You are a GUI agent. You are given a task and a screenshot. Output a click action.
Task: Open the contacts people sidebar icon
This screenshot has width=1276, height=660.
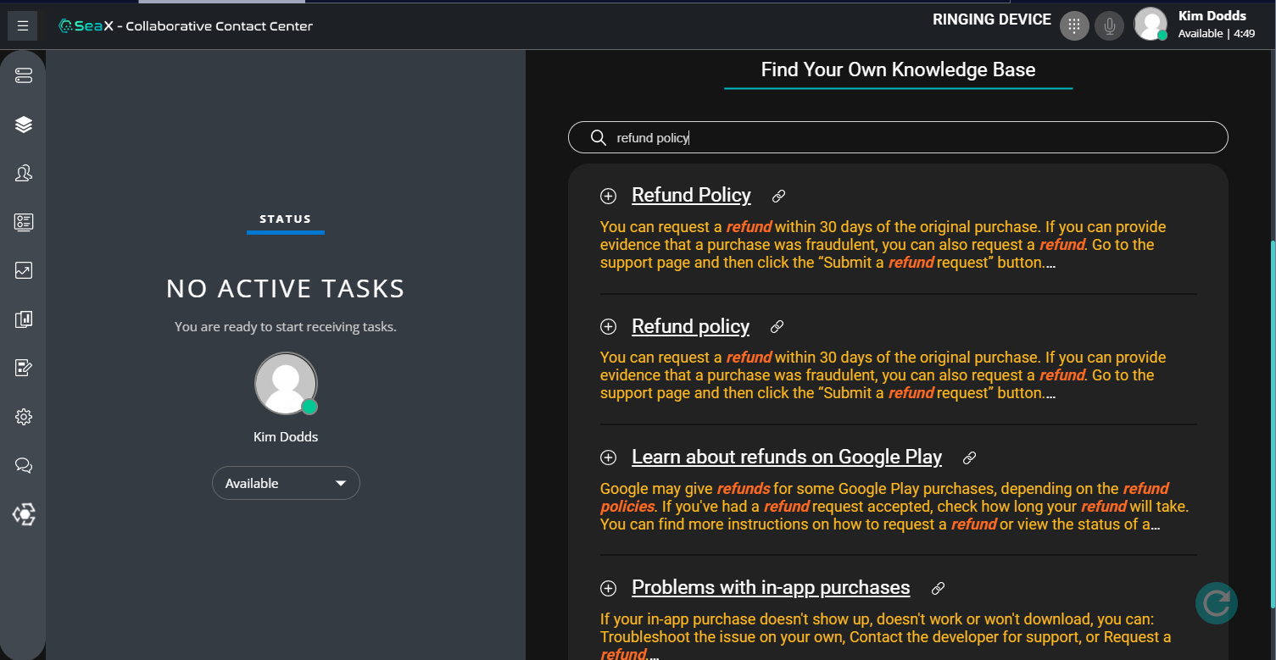24,174
